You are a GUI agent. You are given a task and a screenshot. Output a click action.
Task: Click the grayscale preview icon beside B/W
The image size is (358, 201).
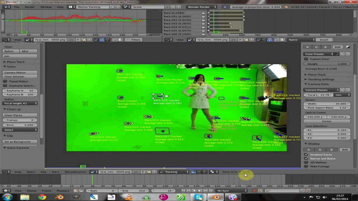348,47
